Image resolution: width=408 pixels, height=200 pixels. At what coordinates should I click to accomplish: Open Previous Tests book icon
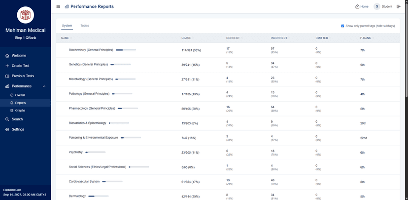click(7, 76)
